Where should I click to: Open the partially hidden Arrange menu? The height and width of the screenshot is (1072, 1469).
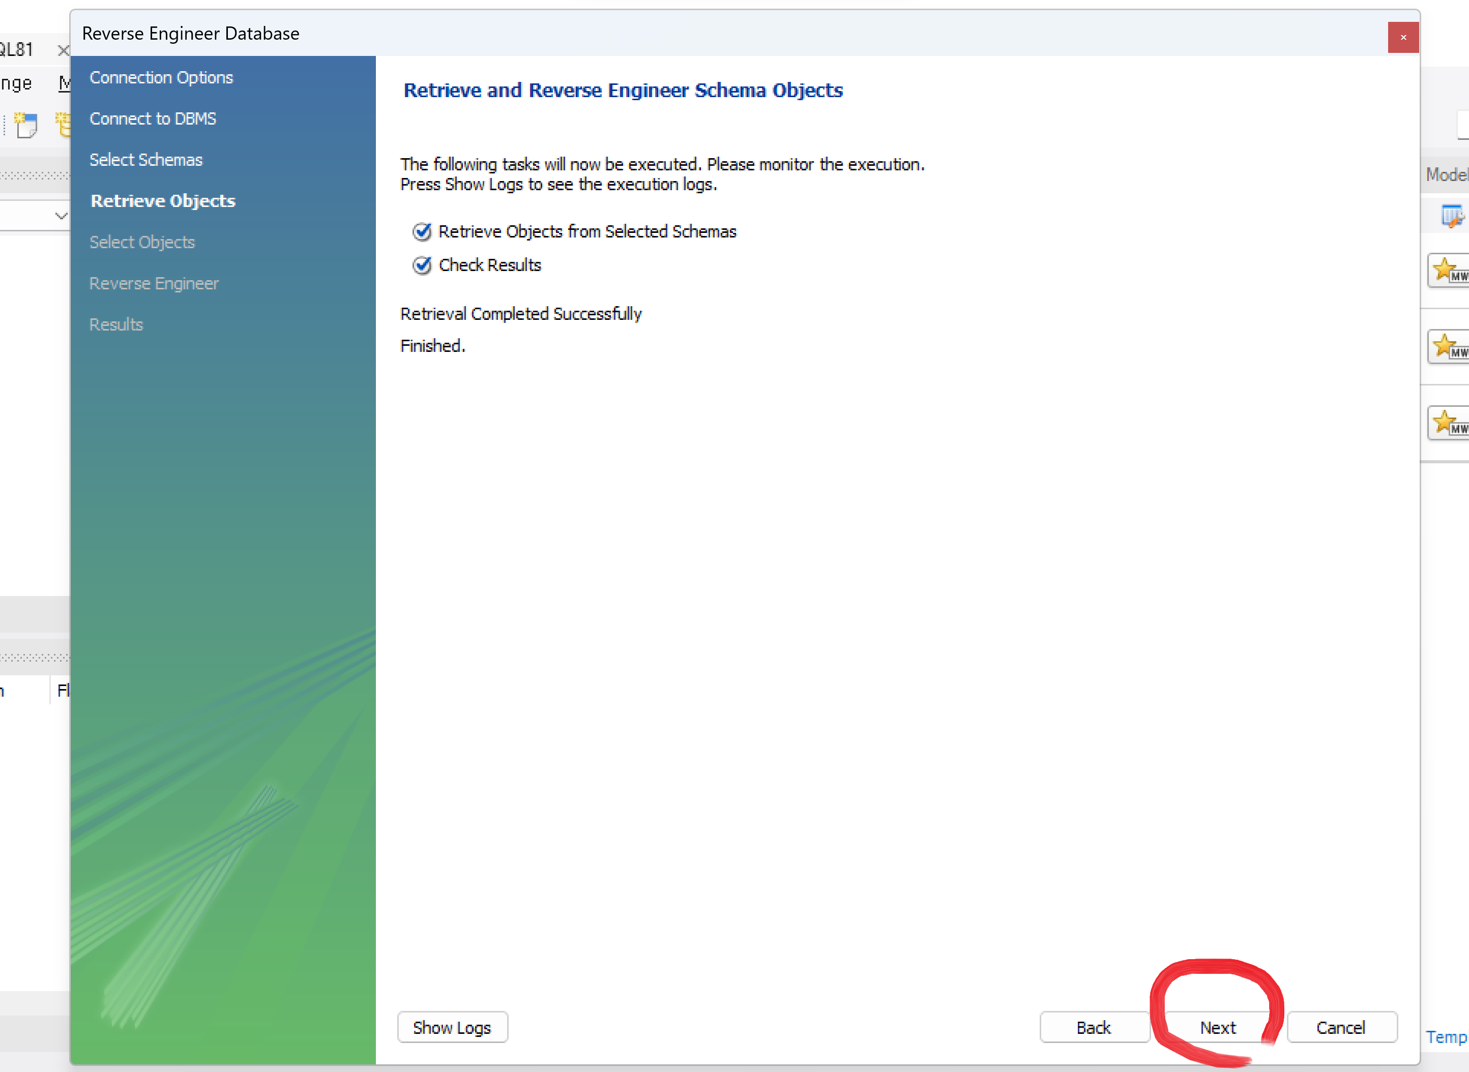coord(16,83)
